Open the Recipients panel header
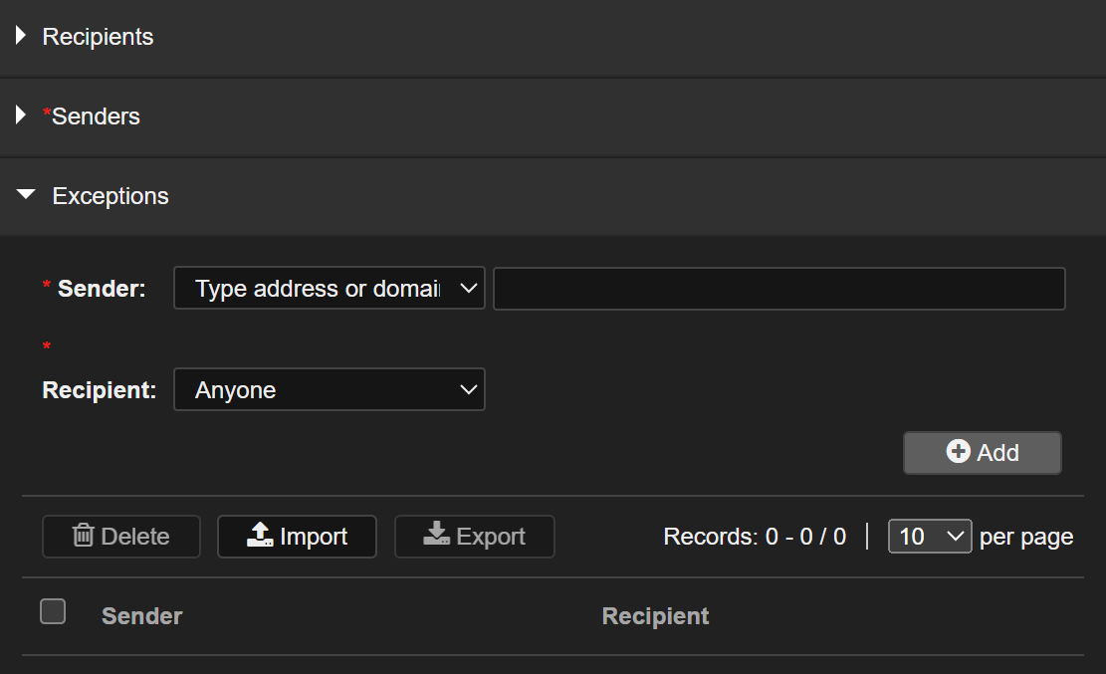The image size is (1106, 674). point(98,37)
